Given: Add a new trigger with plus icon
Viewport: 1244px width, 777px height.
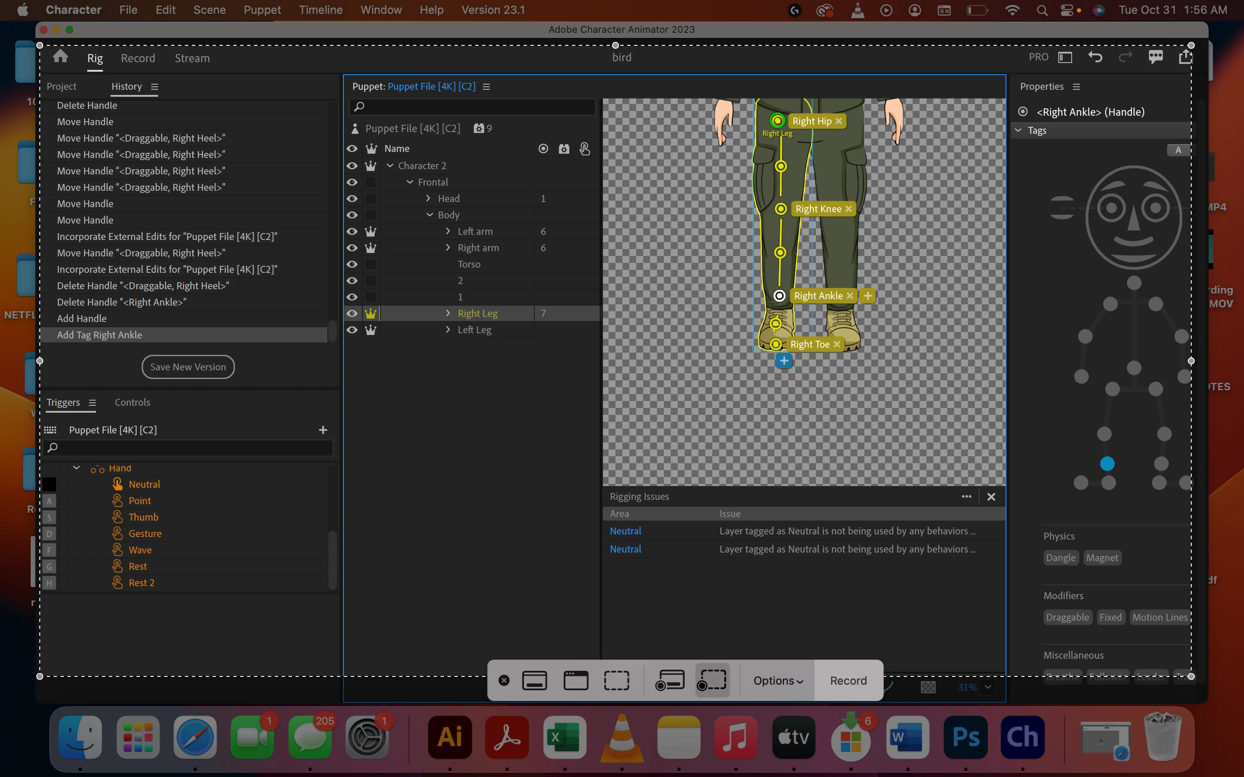Looking at the screenshot, I should [x=323, y=430].
